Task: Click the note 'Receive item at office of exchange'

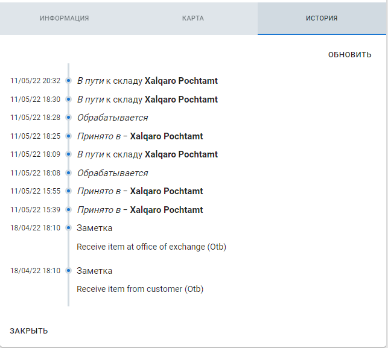Action: point(151,247)
